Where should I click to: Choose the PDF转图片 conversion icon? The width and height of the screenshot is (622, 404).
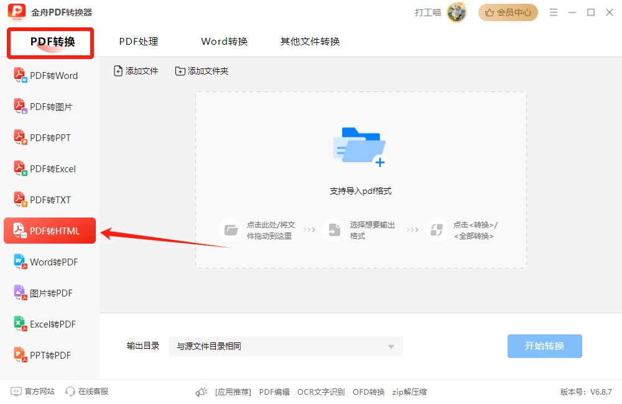20,106
